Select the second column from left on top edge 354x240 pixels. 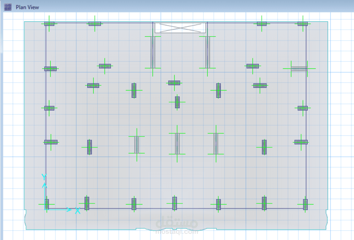94,24
